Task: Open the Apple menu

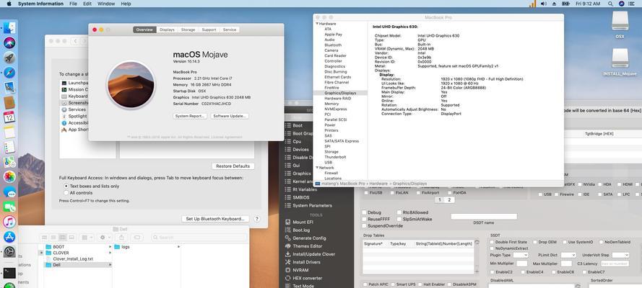Action: (9, 4)
